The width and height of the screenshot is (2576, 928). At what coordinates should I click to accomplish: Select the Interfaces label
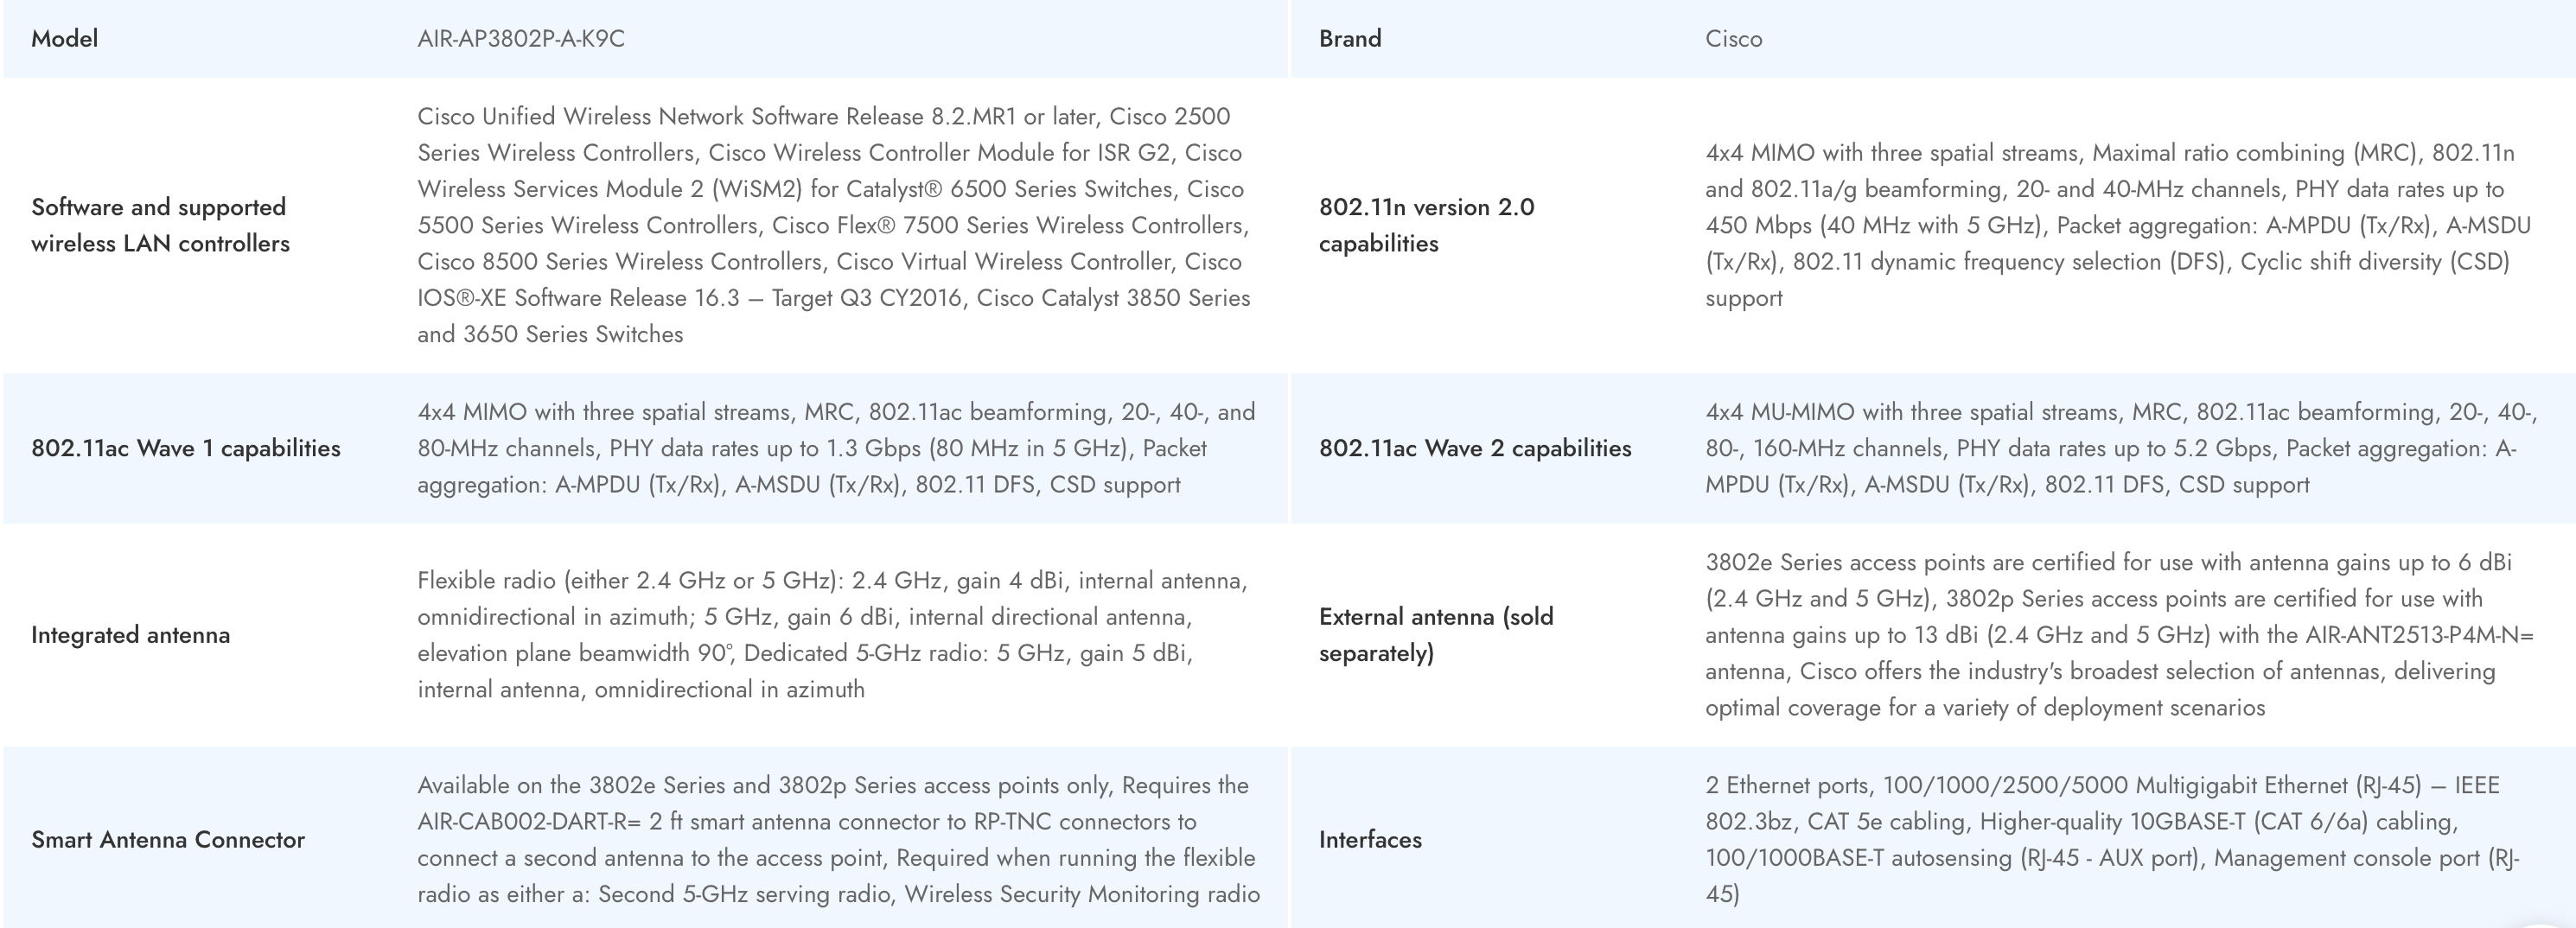point(1370,840)
